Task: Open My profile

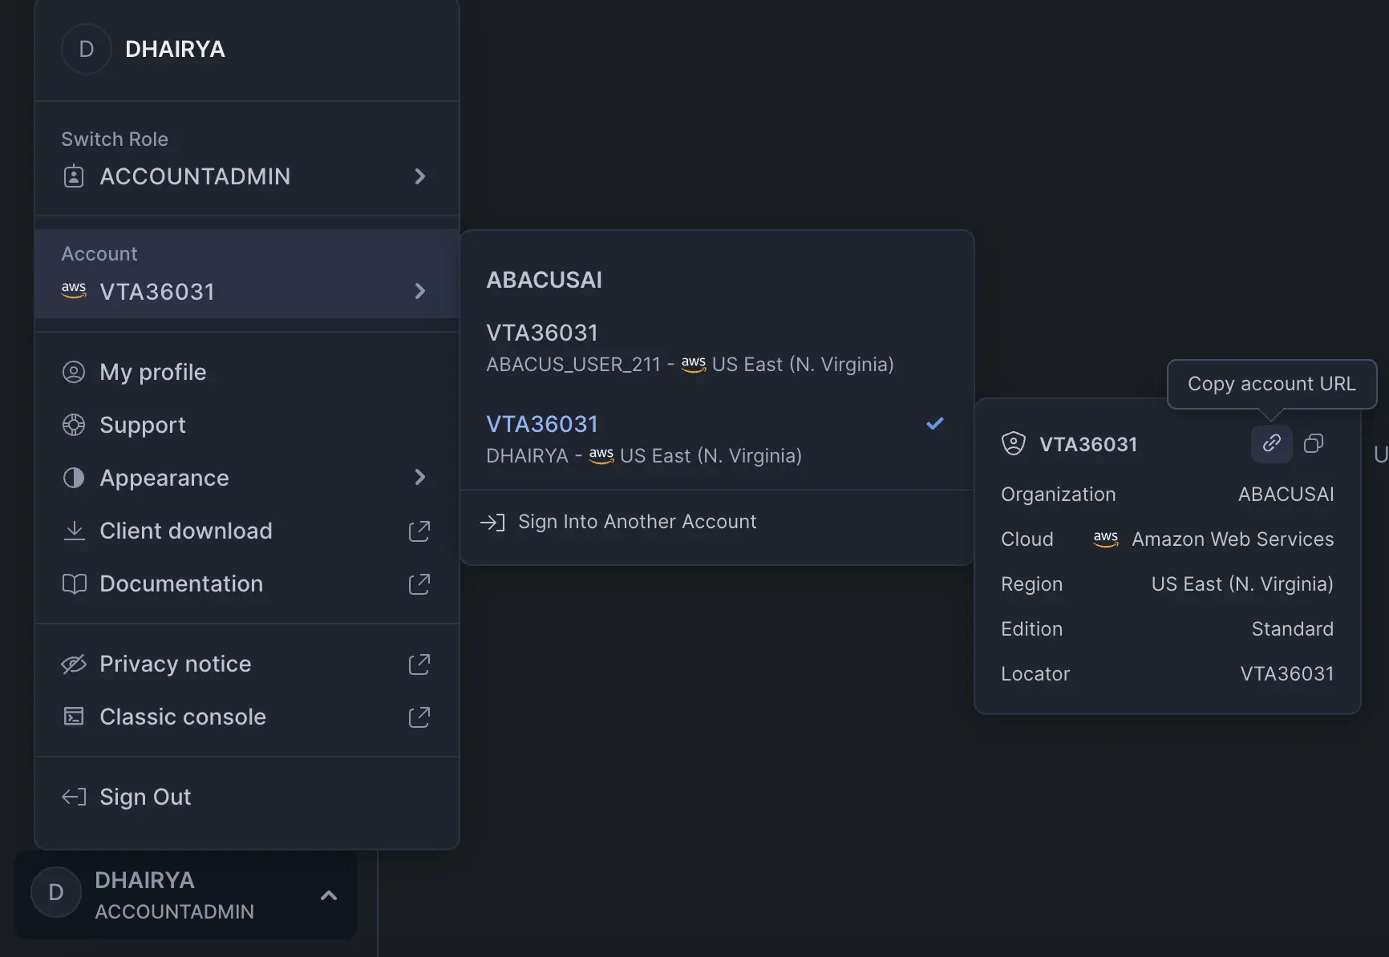Action: tap(152, 372)
